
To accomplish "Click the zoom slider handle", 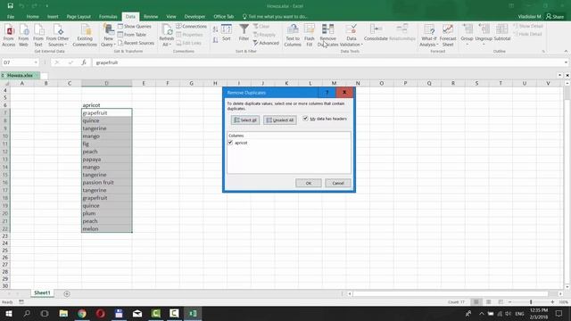I will tap(531, 302).
